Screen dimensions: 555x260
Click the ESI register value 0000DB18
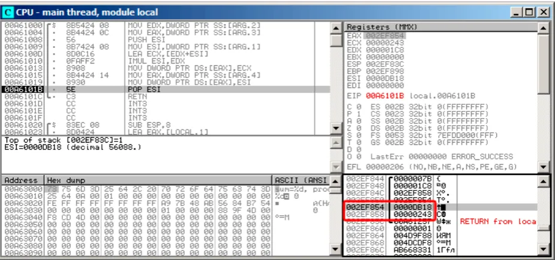[385, 78]
